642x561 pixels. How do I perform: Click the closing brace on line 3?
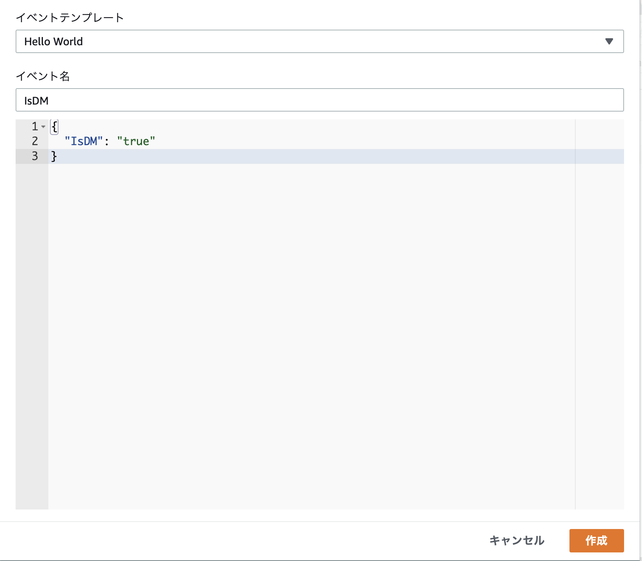pyautogui.click(x=53, y=156)
